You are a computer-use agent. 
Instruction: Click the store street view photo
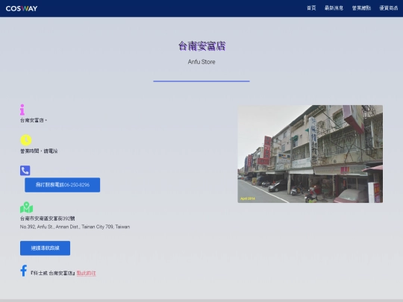pos(310,154)
